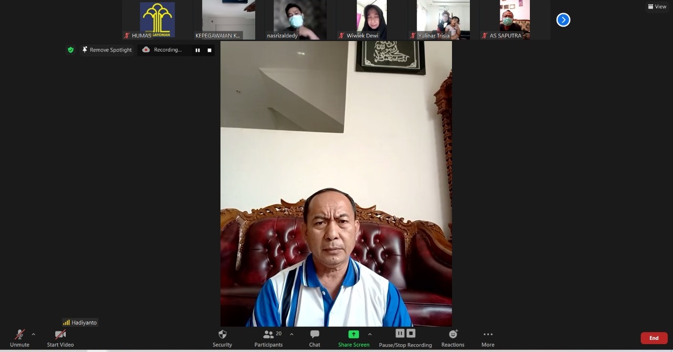
Task: Click the green Share Screen icon
Action: click(354, 334)
